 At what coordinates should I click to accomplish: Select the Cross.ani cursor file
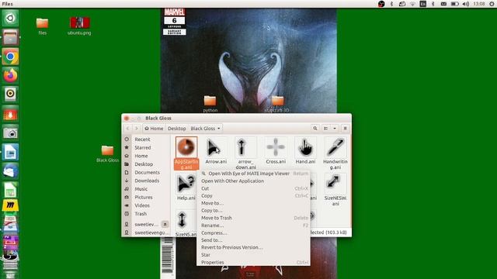[x=276, y=150]
